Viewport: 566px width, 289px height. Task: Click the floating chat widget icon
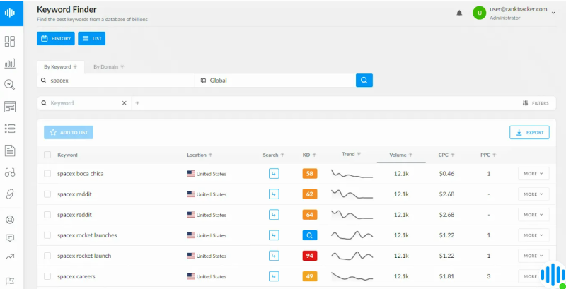[553, 276]
